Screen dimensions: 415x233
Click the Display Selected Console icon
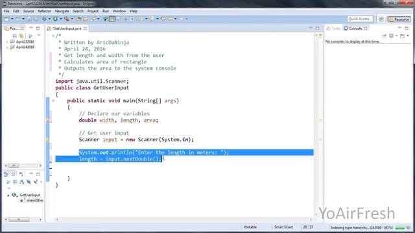391,36
